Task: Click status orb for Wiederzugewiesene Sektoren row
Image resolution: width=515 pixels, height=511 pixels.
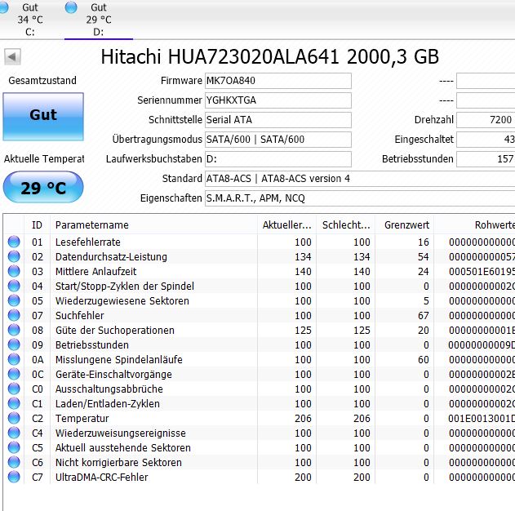Action: [14, 300]
